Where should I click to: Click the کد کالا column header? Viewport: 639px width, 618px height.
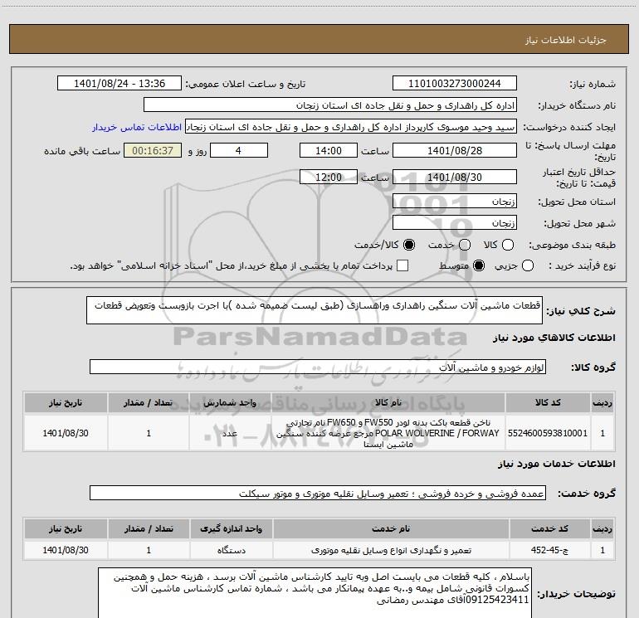click(x=548, y=402)
